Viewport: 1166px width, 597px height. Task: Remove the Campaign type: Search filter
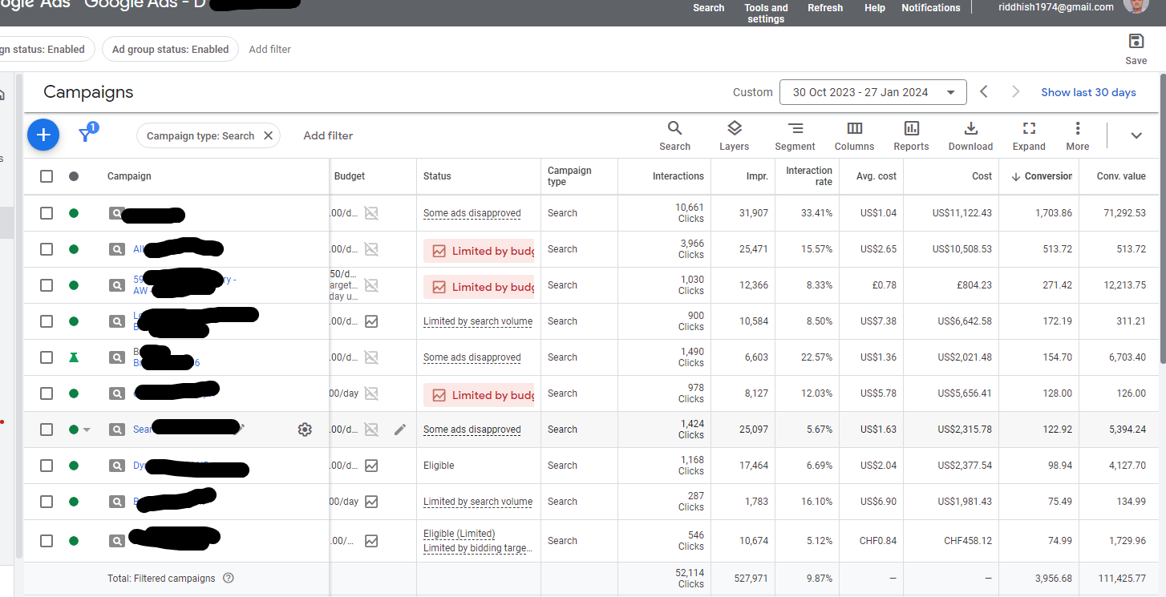[268, 135]
